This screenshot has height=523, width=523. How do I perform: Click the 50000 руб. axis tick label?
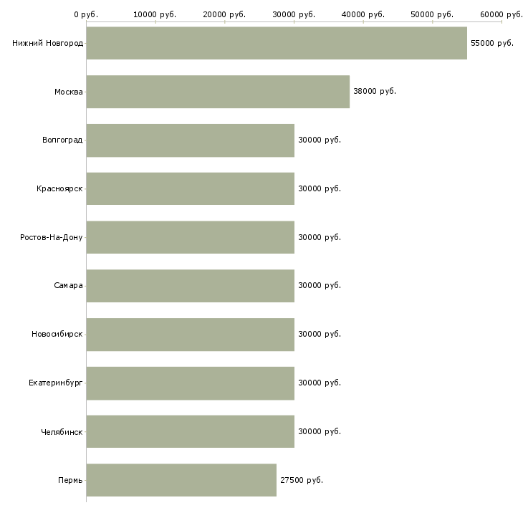coord(432,14)
